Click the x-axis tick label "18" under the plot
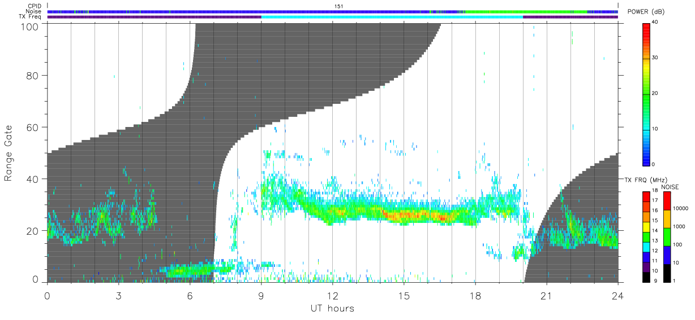This screenshot has width=695, height=320. tap(475, 295)
